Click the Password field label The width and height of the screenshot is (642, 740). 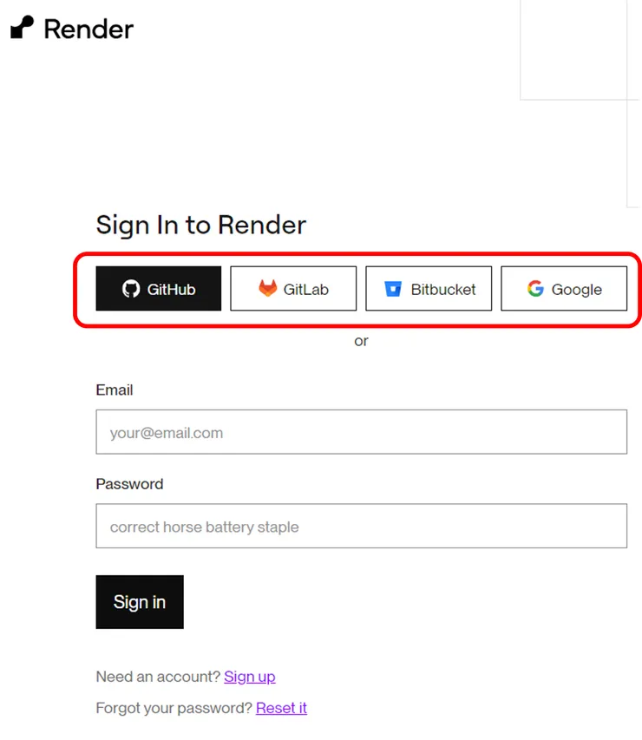coord(129,484)
